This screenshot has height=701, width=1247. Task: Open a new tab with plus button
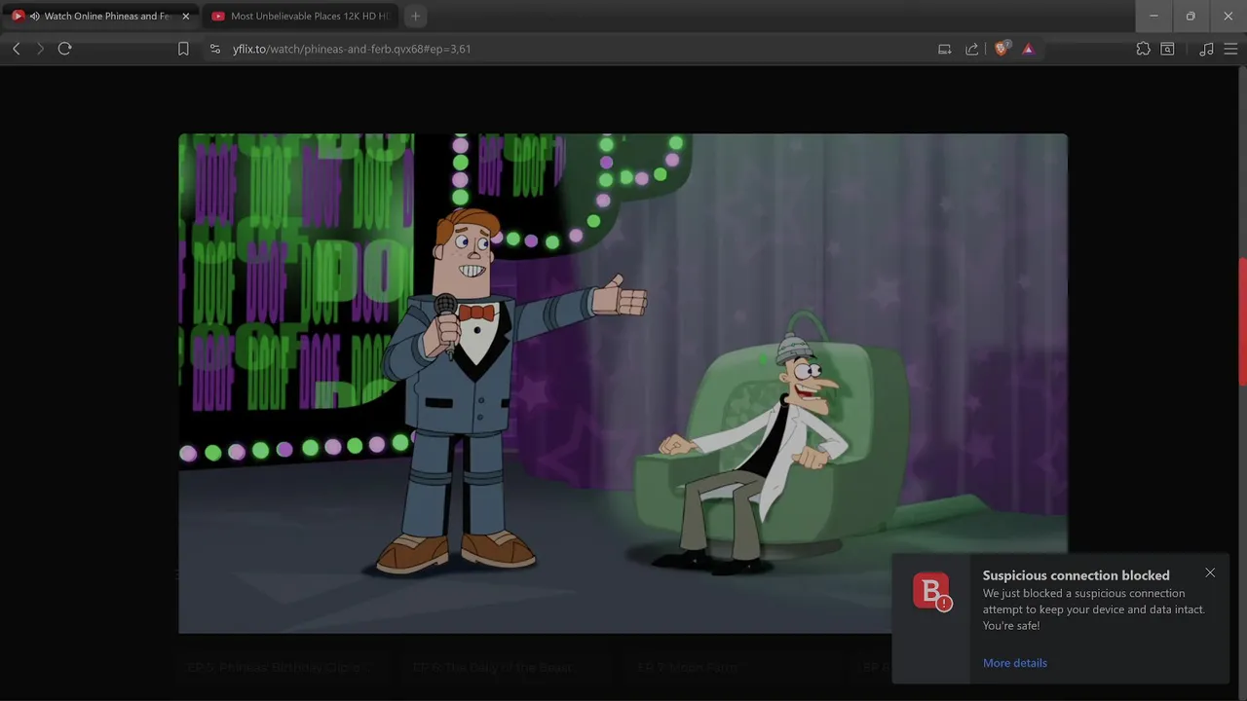coord(415,16)
